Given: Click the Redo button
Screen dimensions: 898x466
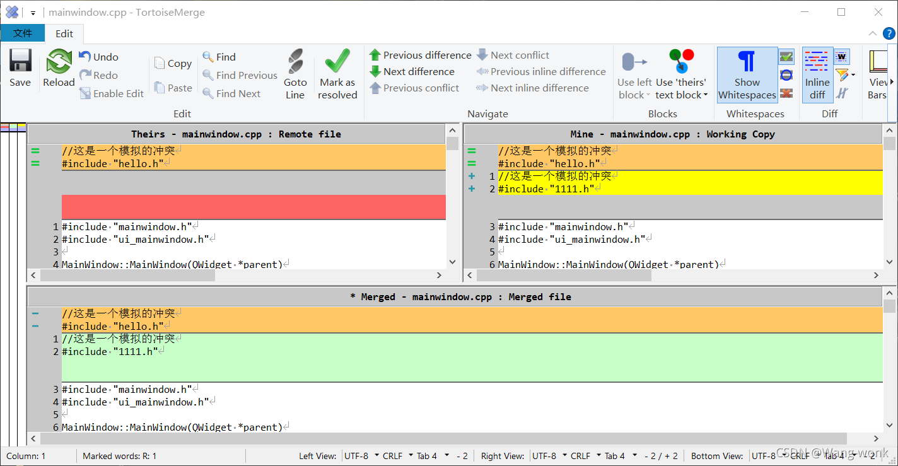Looking at the screenshot, I should (x=99, y=75).
